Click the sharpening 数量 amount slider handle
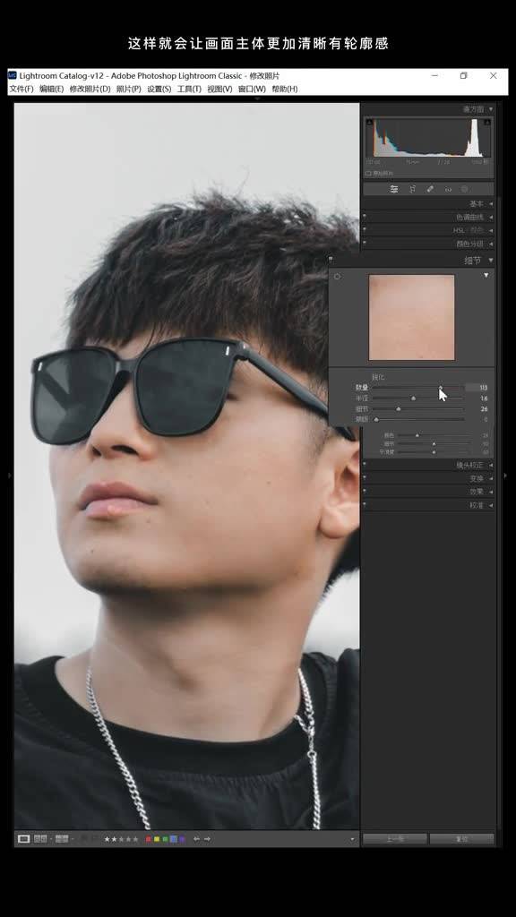The height and width of the screenshot is (917, 516). point(441,387)
